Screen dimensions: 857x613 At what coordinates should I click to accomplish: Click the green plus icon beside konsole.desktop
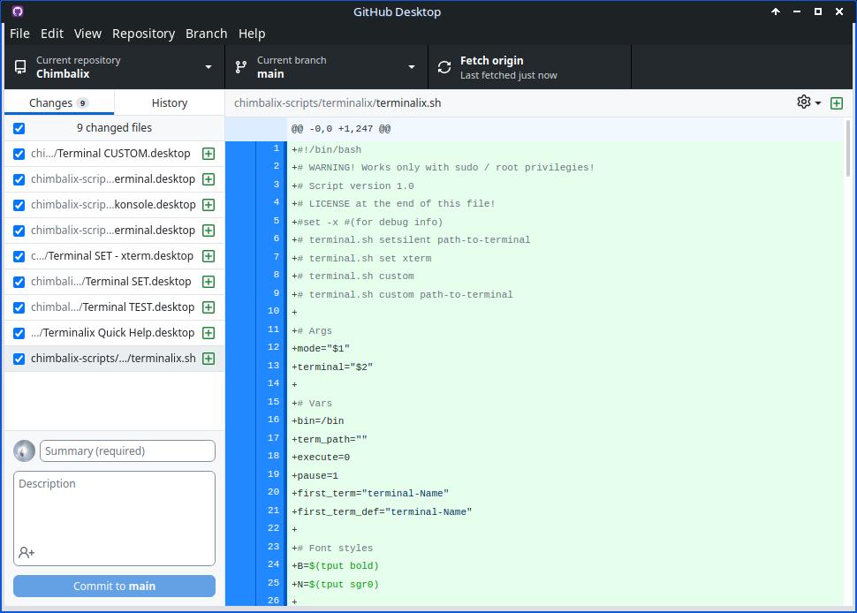tap(209, 205)
